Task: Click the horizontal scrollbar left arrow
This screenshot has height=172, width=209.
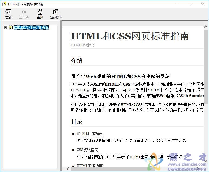Action: [68, 169]
